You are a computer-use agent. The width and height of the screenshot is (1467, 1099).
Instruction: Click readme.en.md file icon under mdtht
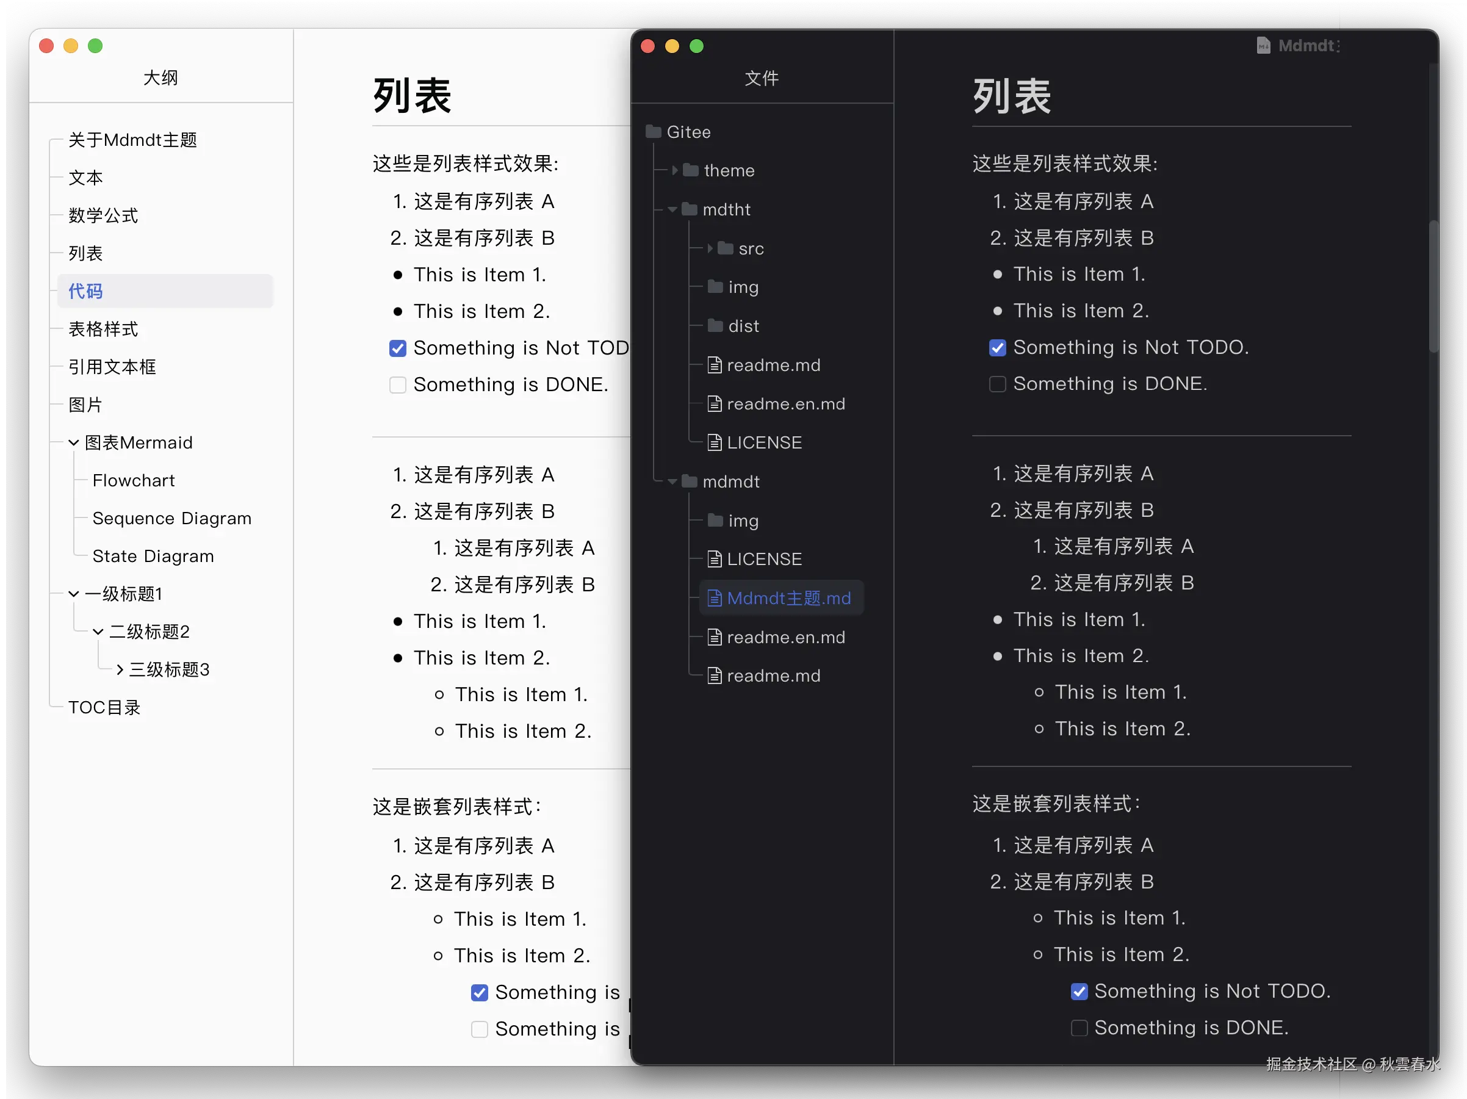pos(714,403)
